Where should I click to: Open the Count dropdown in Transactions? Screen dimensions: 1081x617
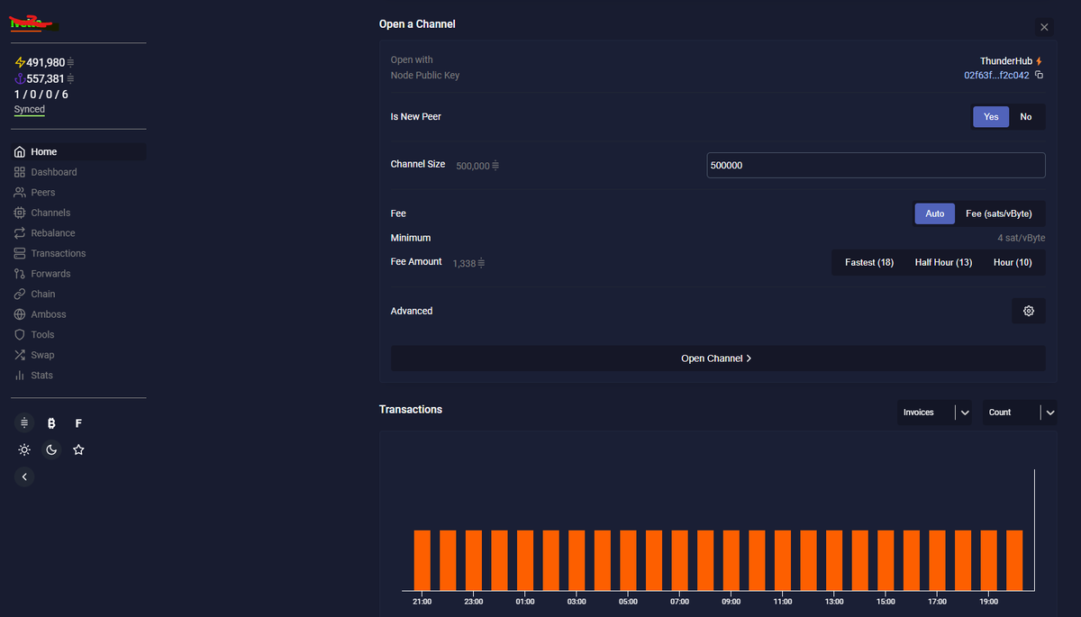pyautogui.click(x=1019, y=413)
